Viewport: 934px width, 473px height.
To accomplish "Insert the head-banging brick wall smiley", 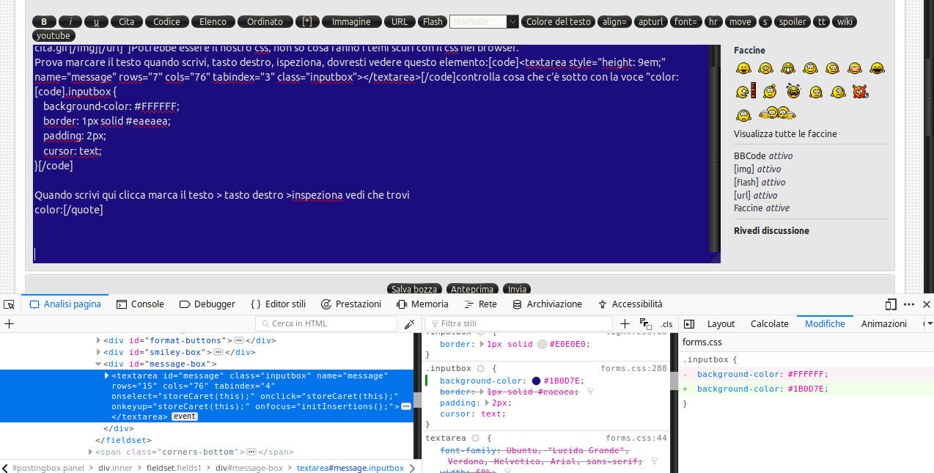I will pos(746,92).
